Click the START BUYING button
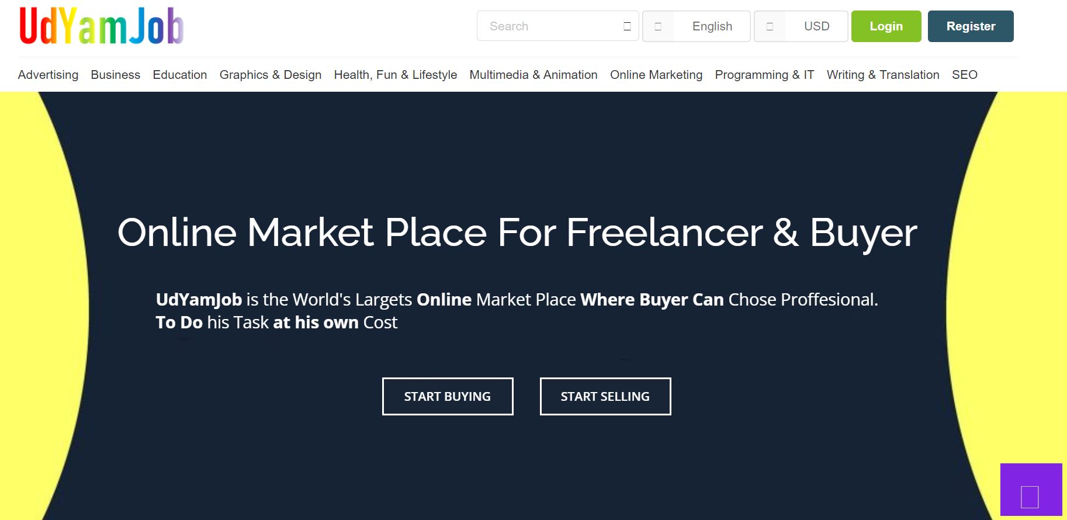Image resolution: width=1067 pixels, height=520 pixels. [448, 396]
